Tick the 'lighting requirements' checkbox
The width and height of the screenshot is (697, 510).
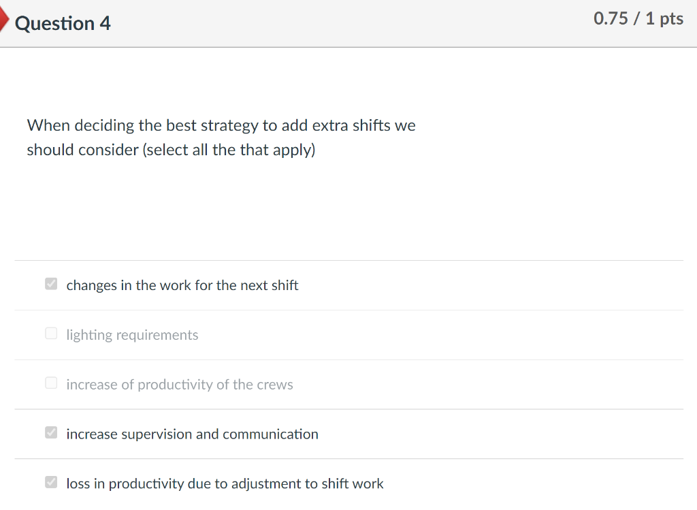[51, 334]
